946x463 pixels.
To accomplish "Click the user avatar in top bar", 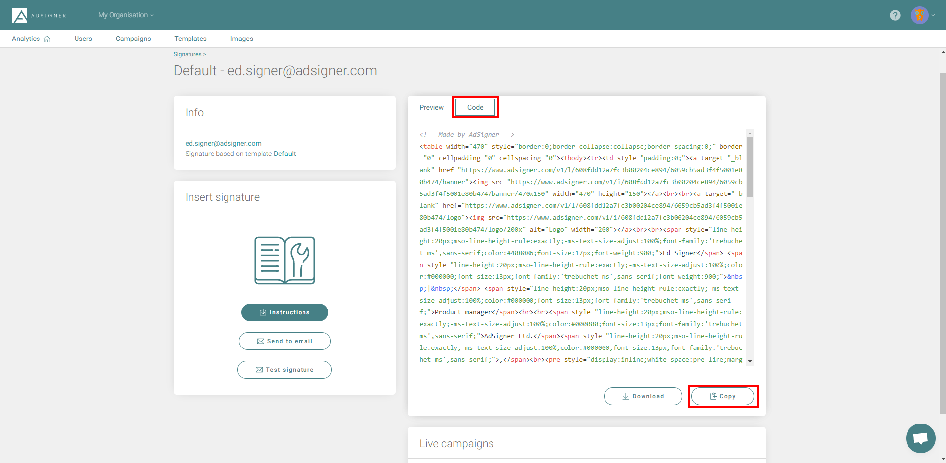I will click(919, 15).
